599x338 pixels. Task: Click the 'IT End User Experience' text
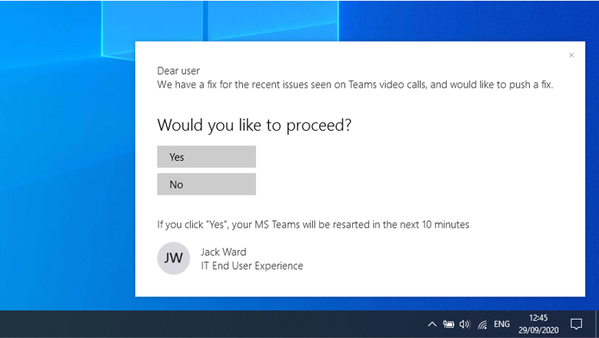click(x=252, y=266)
